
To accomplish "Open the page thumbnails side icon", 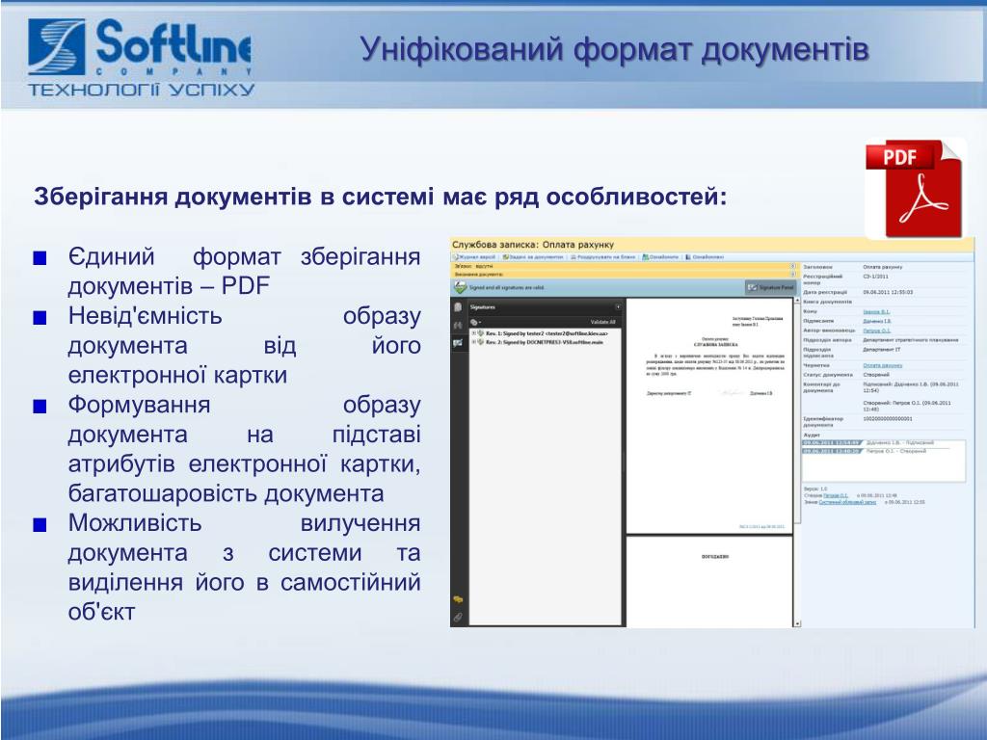I will coord(458,307).
